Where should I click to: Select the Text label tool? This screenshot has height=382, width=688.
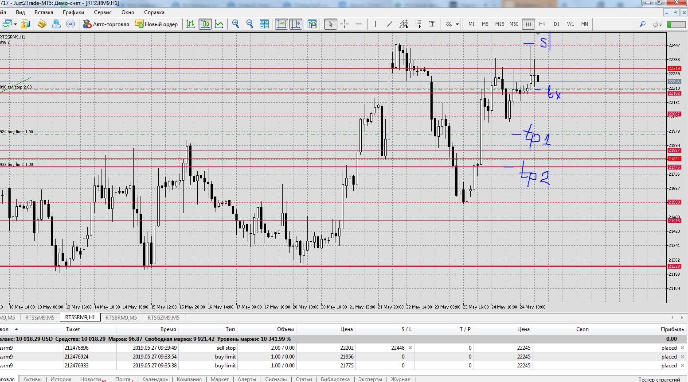pos(432,24)
